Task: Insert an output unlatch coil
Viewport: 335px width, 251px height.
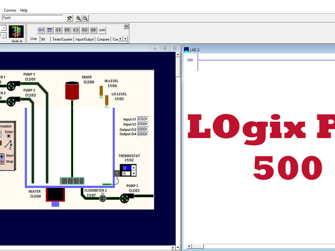Action: (x=93, y=30)
